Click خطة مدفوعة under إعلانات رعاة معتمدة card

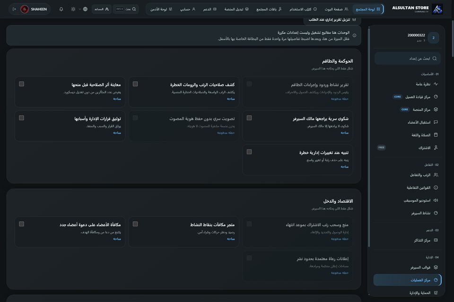340,273
